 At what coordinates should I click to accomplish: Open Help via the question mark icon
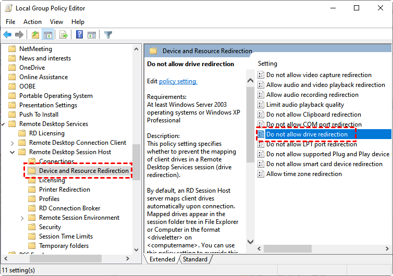point(79,35)
